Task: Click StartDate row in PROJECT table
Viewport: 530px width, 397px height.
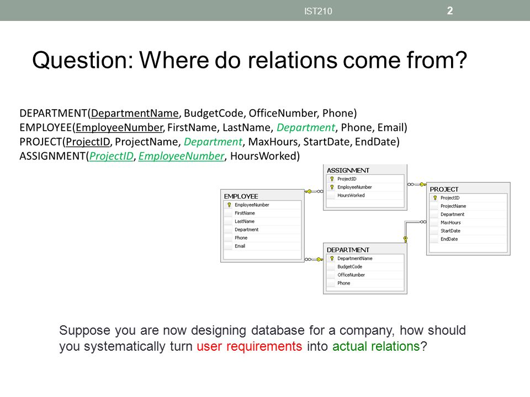Action: (468, 231)
